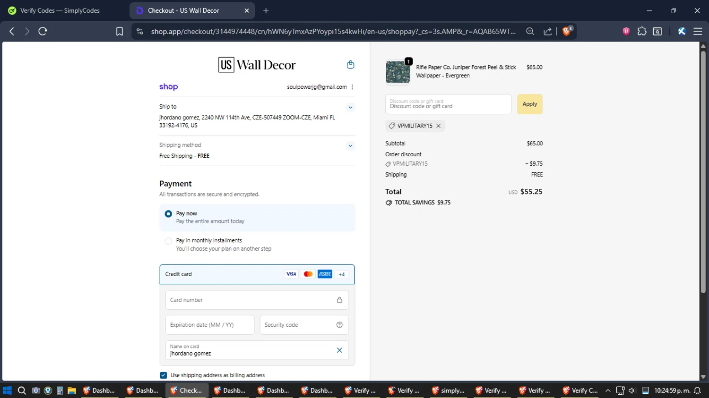
Task: Open the blue X extension icon
Action: coord(682,31)
